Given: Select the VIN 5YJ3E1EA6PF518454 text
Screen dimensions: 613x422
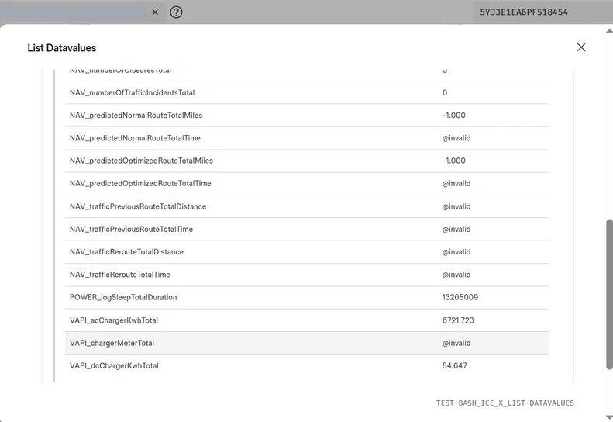Looking at the screenshot, I should [x=523, y=12].
